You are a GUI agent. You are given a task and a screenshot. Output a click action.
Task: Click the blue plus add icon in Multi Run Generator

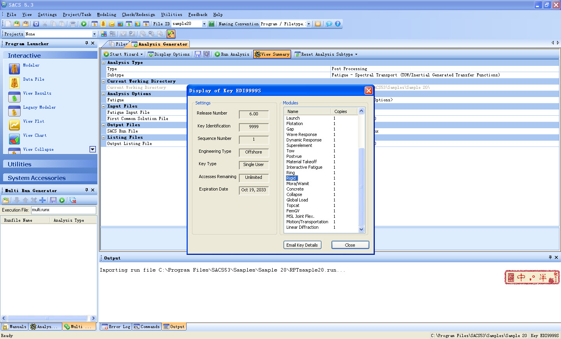click(x=42, y=200)
